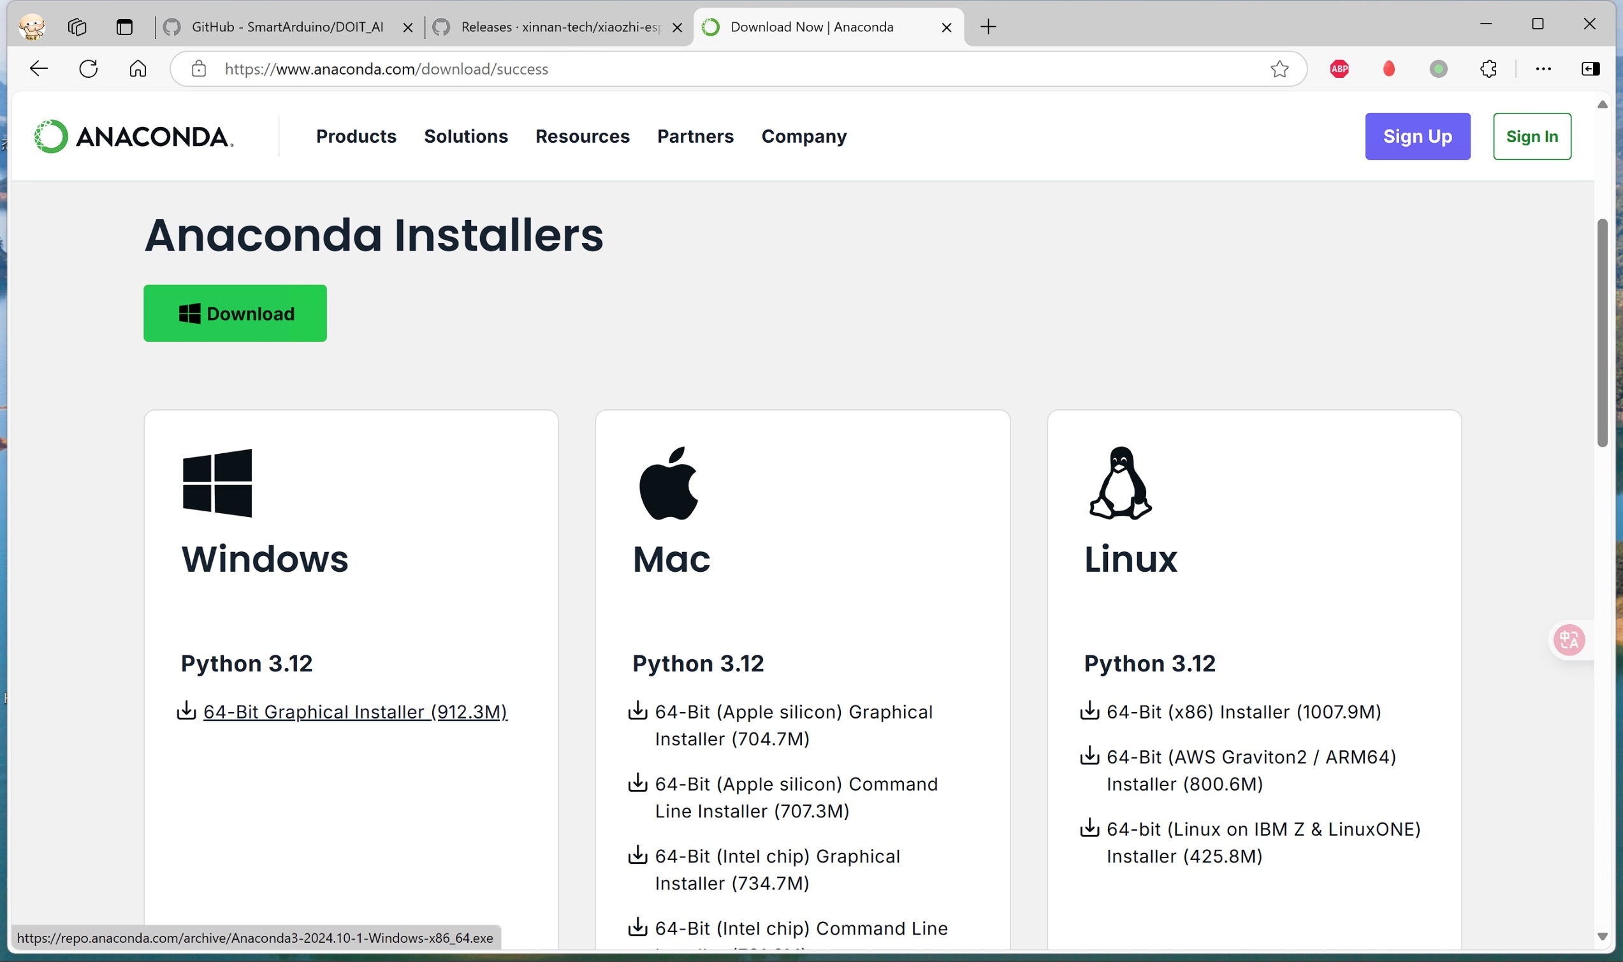Screen dimensions: 1623x962
Task: Go to the browser home page icon
Action: pos(138,69)
